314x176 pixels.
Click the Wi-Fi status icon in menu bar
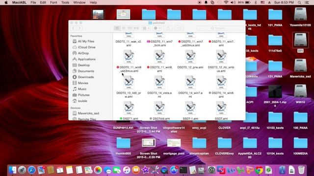point(226,2)
